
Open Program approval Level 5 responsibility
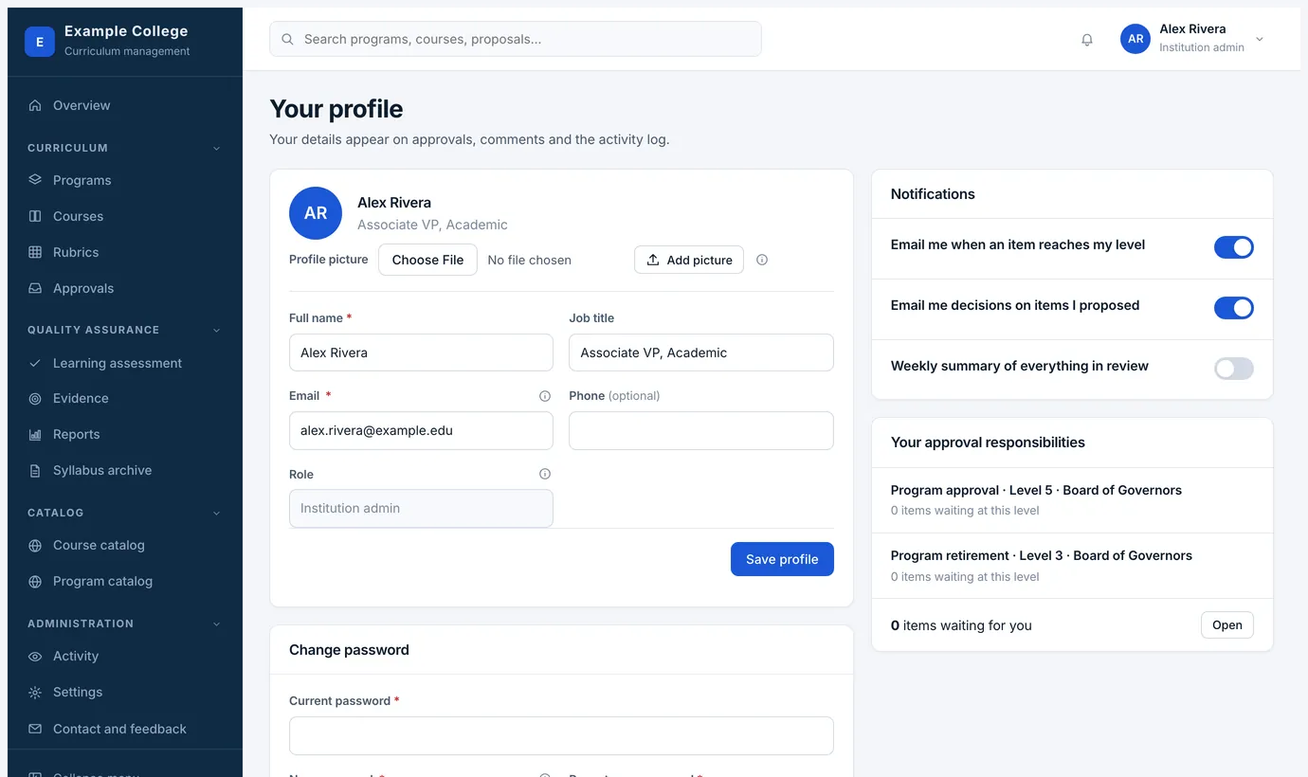tap(1072, 500)
